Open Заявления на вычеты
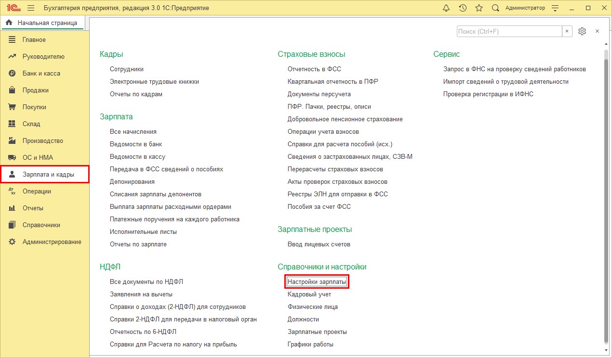Viewport: 612px width, 358px height. [x=141, y=294]
